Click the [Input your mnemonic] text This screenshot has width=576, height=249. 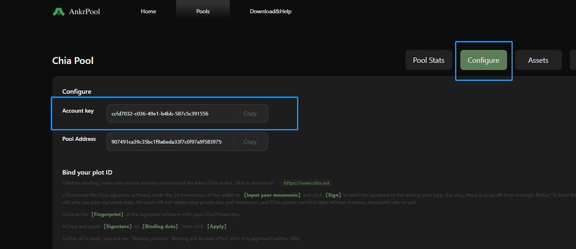272,195
